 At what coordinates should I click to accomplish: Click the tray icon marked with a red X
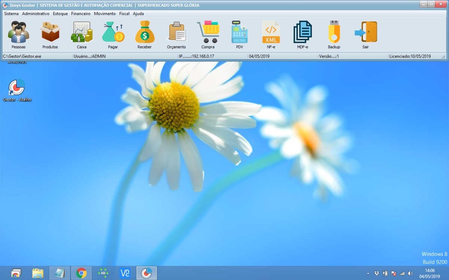pyautogui.click(x=394, y=274)
